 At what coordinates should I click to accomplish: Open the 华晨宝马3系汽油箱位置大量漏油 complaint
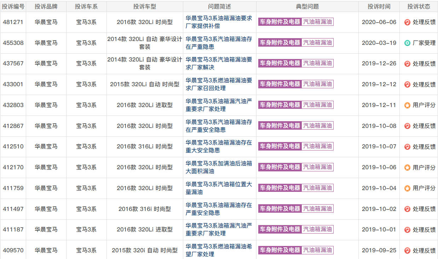219,188
